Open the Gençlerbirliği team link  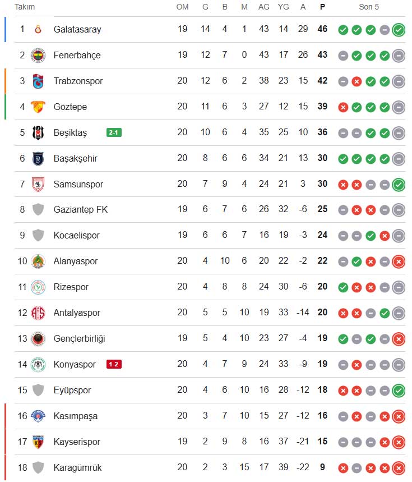click(79, 338)
